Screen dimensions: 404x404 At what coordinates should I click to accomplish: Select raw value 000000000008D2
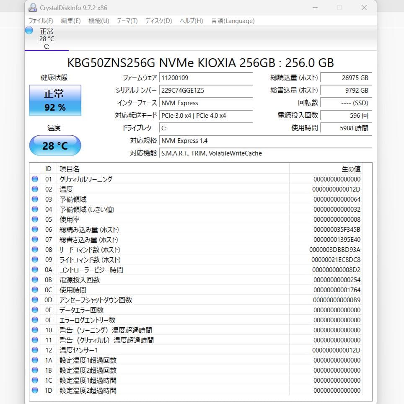tap(336, 270)
